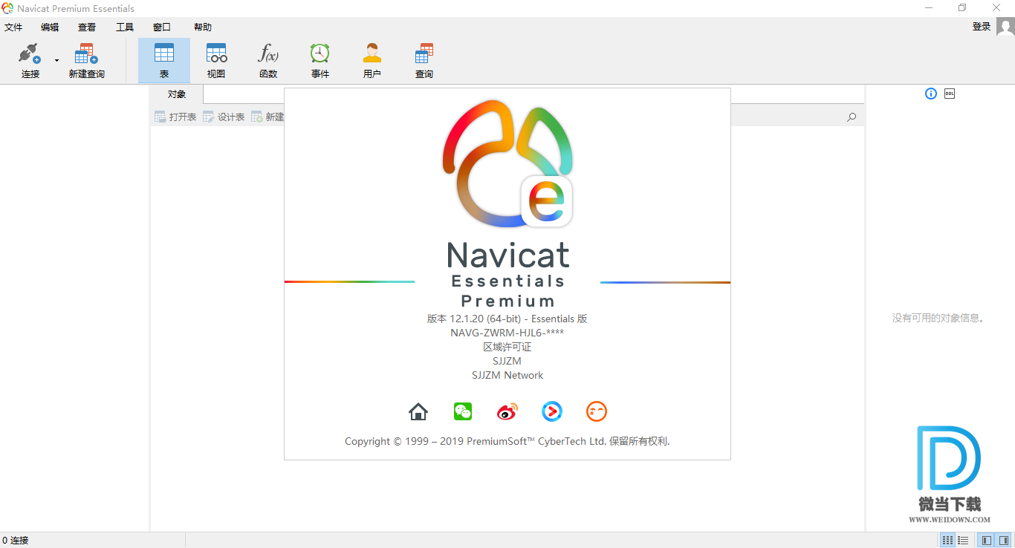
Task: Click Design Table (设计表) button
Action: point(224,117)
